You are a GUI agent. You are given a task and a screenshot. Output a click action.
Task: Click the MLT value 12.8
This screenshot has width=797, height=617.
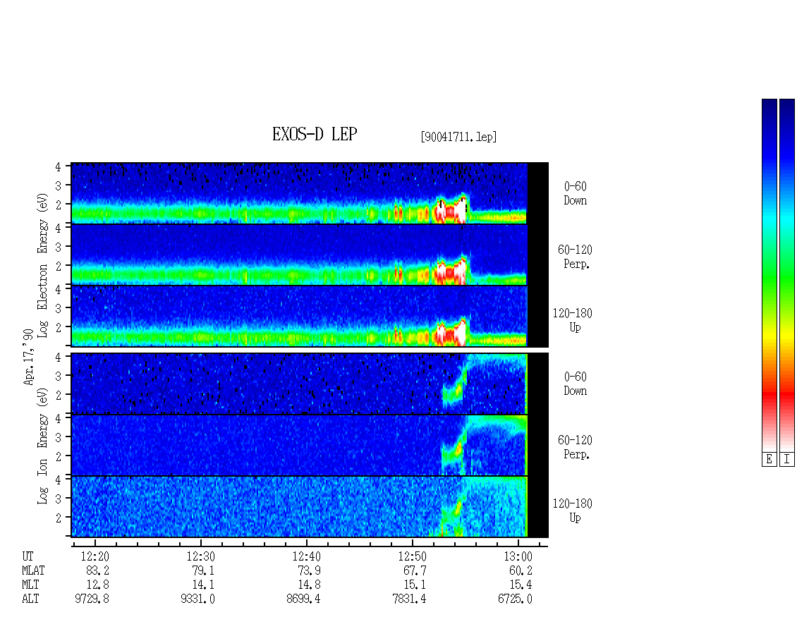[x=97, y=585]
